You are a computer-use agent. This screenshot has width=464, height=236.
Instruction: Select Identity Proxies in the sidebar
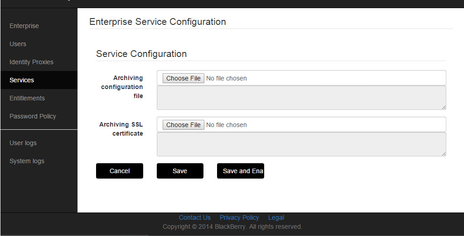(31, 62)
